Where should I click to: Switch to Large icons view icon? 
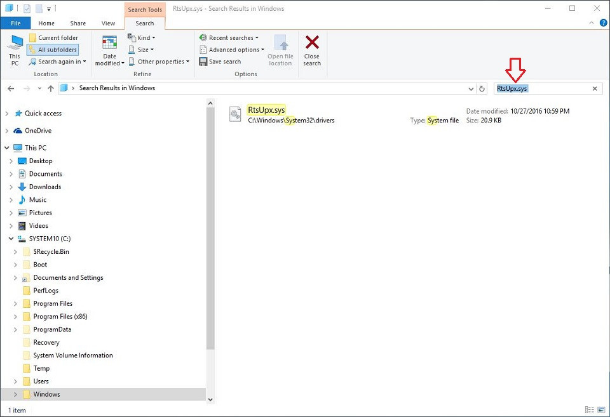[602, 410]
